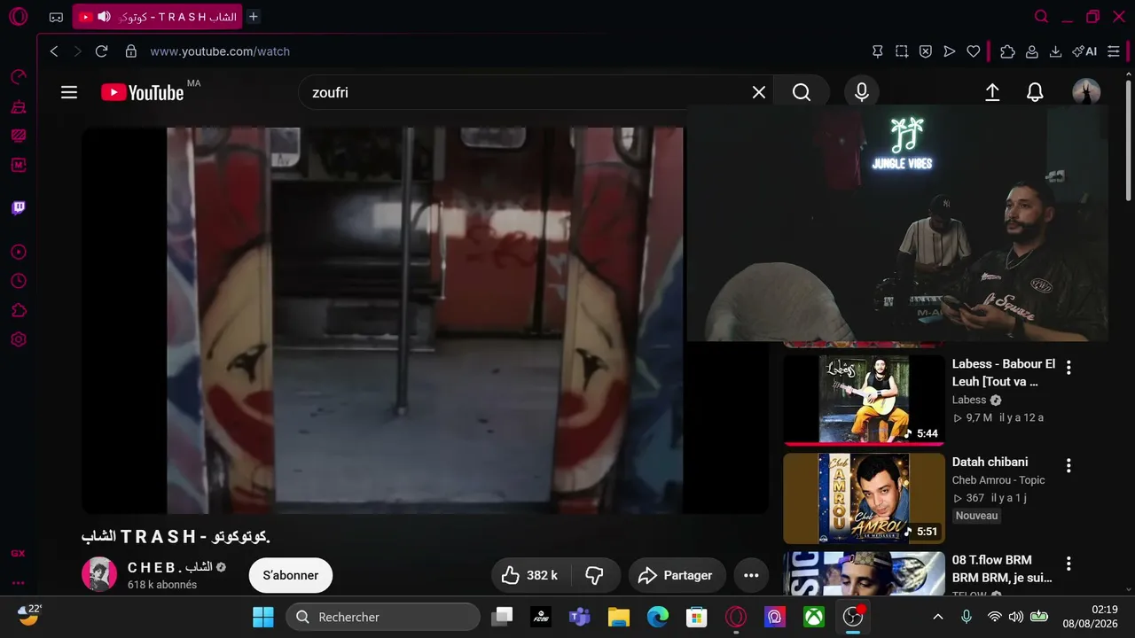Submit the YouTube search with the magnifier
The width and height of the screenshot is (1135, 638).
(x=802, y=92)
